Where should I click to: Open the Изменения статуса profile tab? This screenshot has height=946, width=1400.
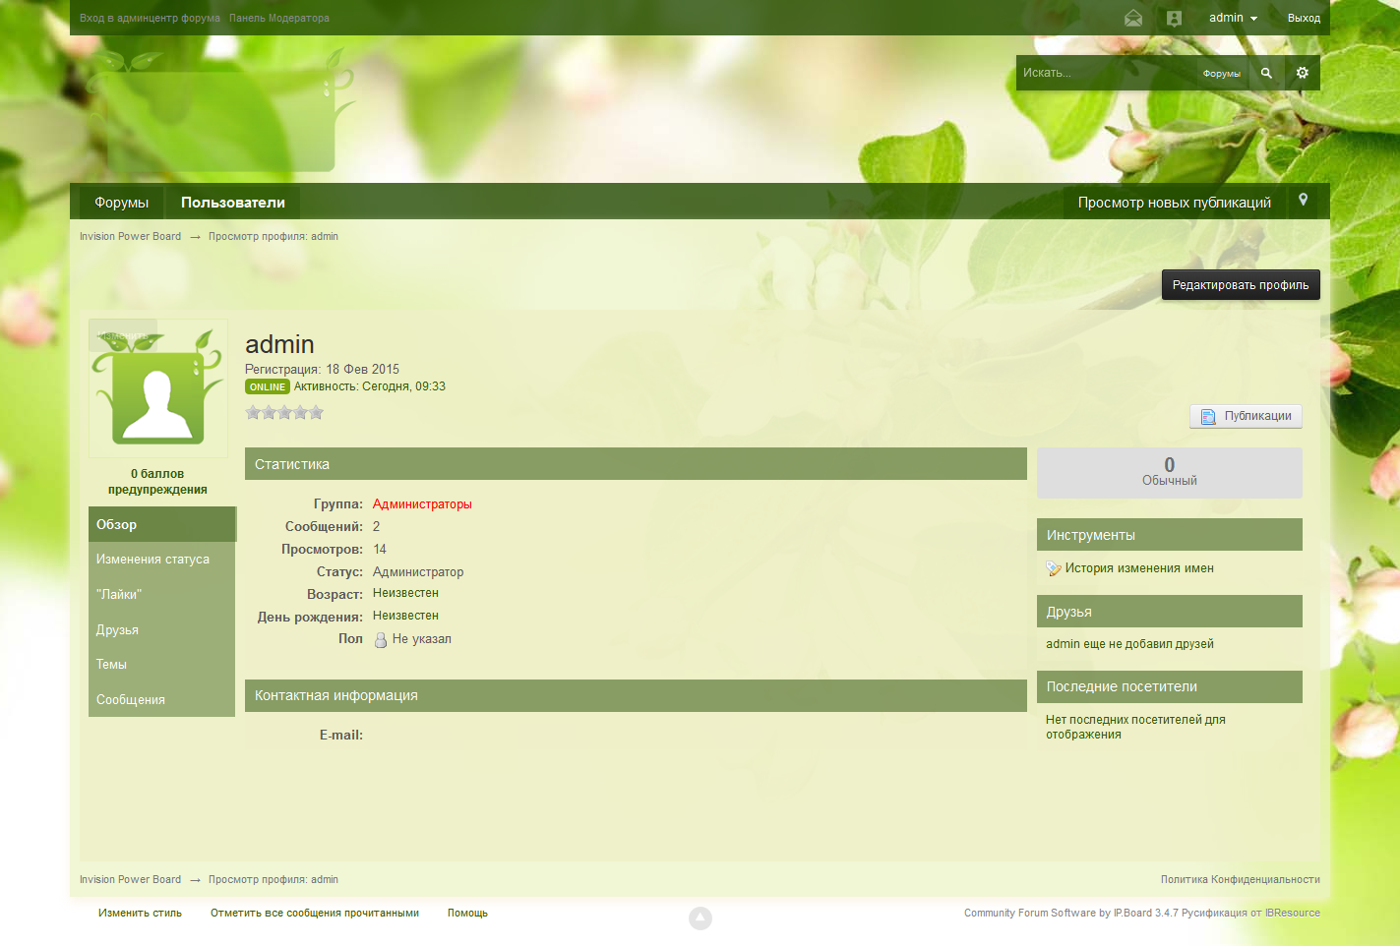point(152,560)
